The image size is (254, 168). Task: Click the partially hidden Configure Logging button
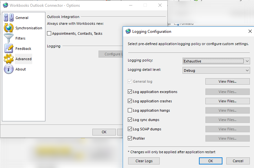pyautogui.click(x=111, y=54)
